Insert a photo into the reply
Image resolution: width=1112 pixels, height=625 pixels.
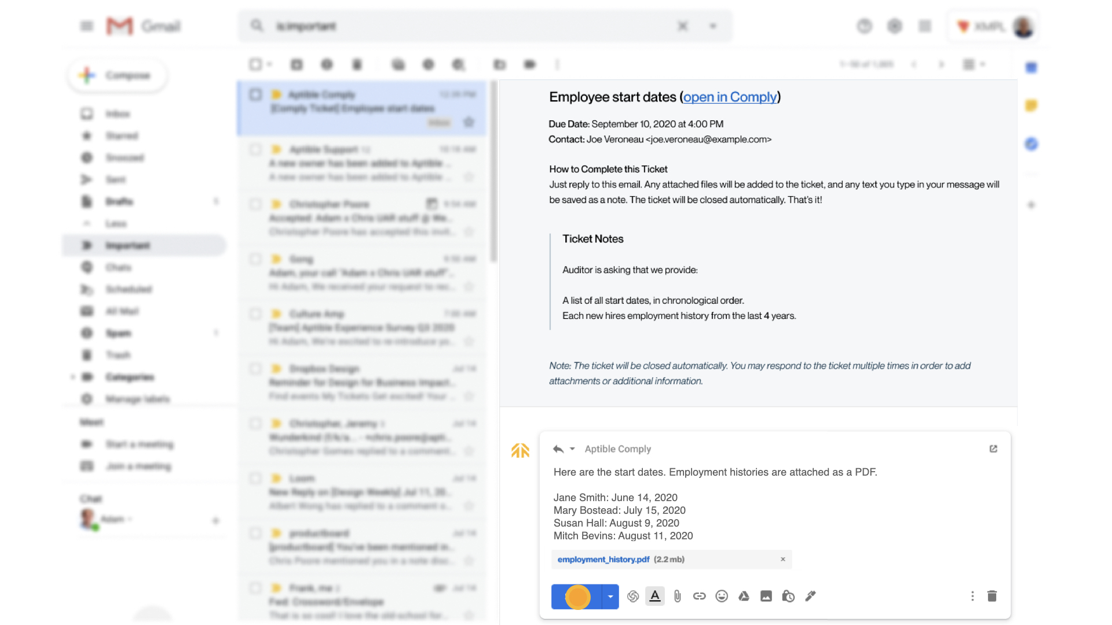click(766, 596)
